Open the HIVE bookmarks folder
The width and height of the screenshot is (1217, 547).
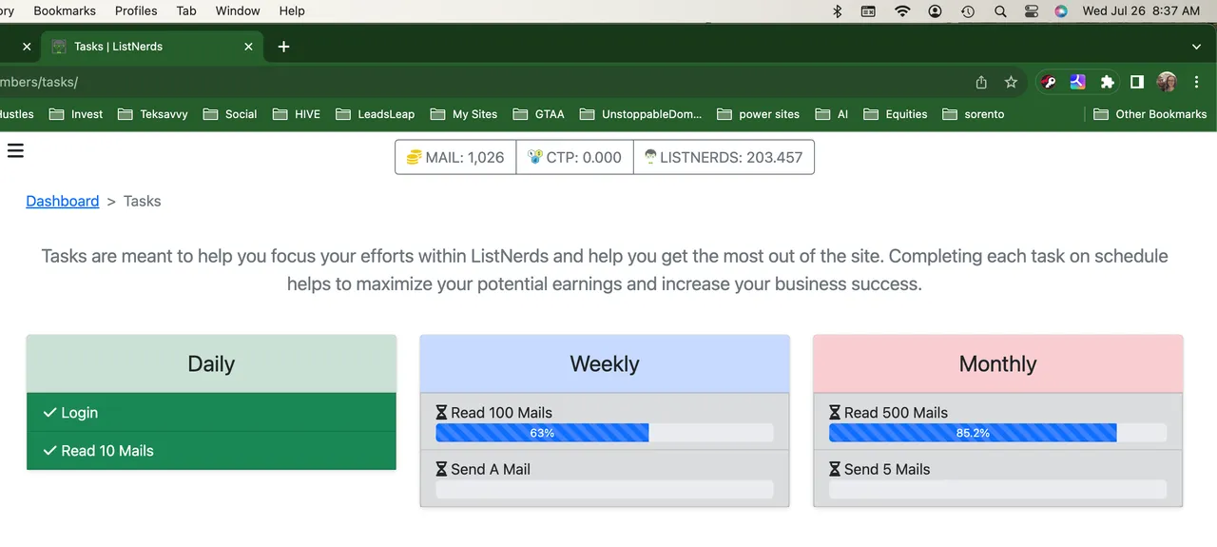[x=296, y=114]
